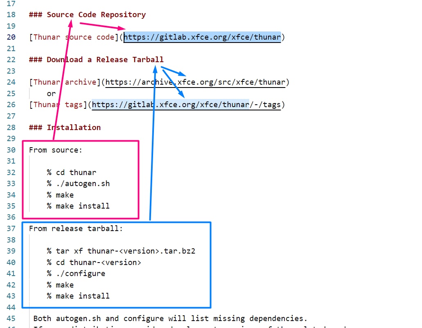Screen dimensions: 422x328
Task: Click line number 30 in the gutter
Action: tap(11, 150)
